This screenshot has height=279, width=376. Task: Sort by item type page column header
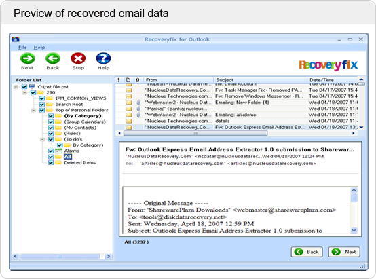pos(128,80)
